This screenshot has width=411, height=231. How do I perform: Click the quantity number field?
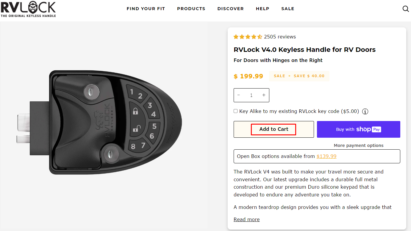coord(251,95)
